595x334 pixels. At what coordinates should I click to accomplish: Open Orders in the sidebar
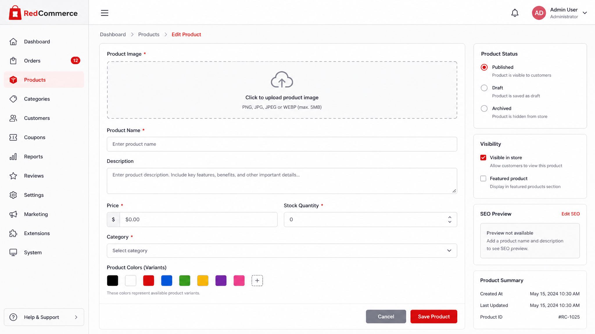pyautogui.click(x=44, y=61)
